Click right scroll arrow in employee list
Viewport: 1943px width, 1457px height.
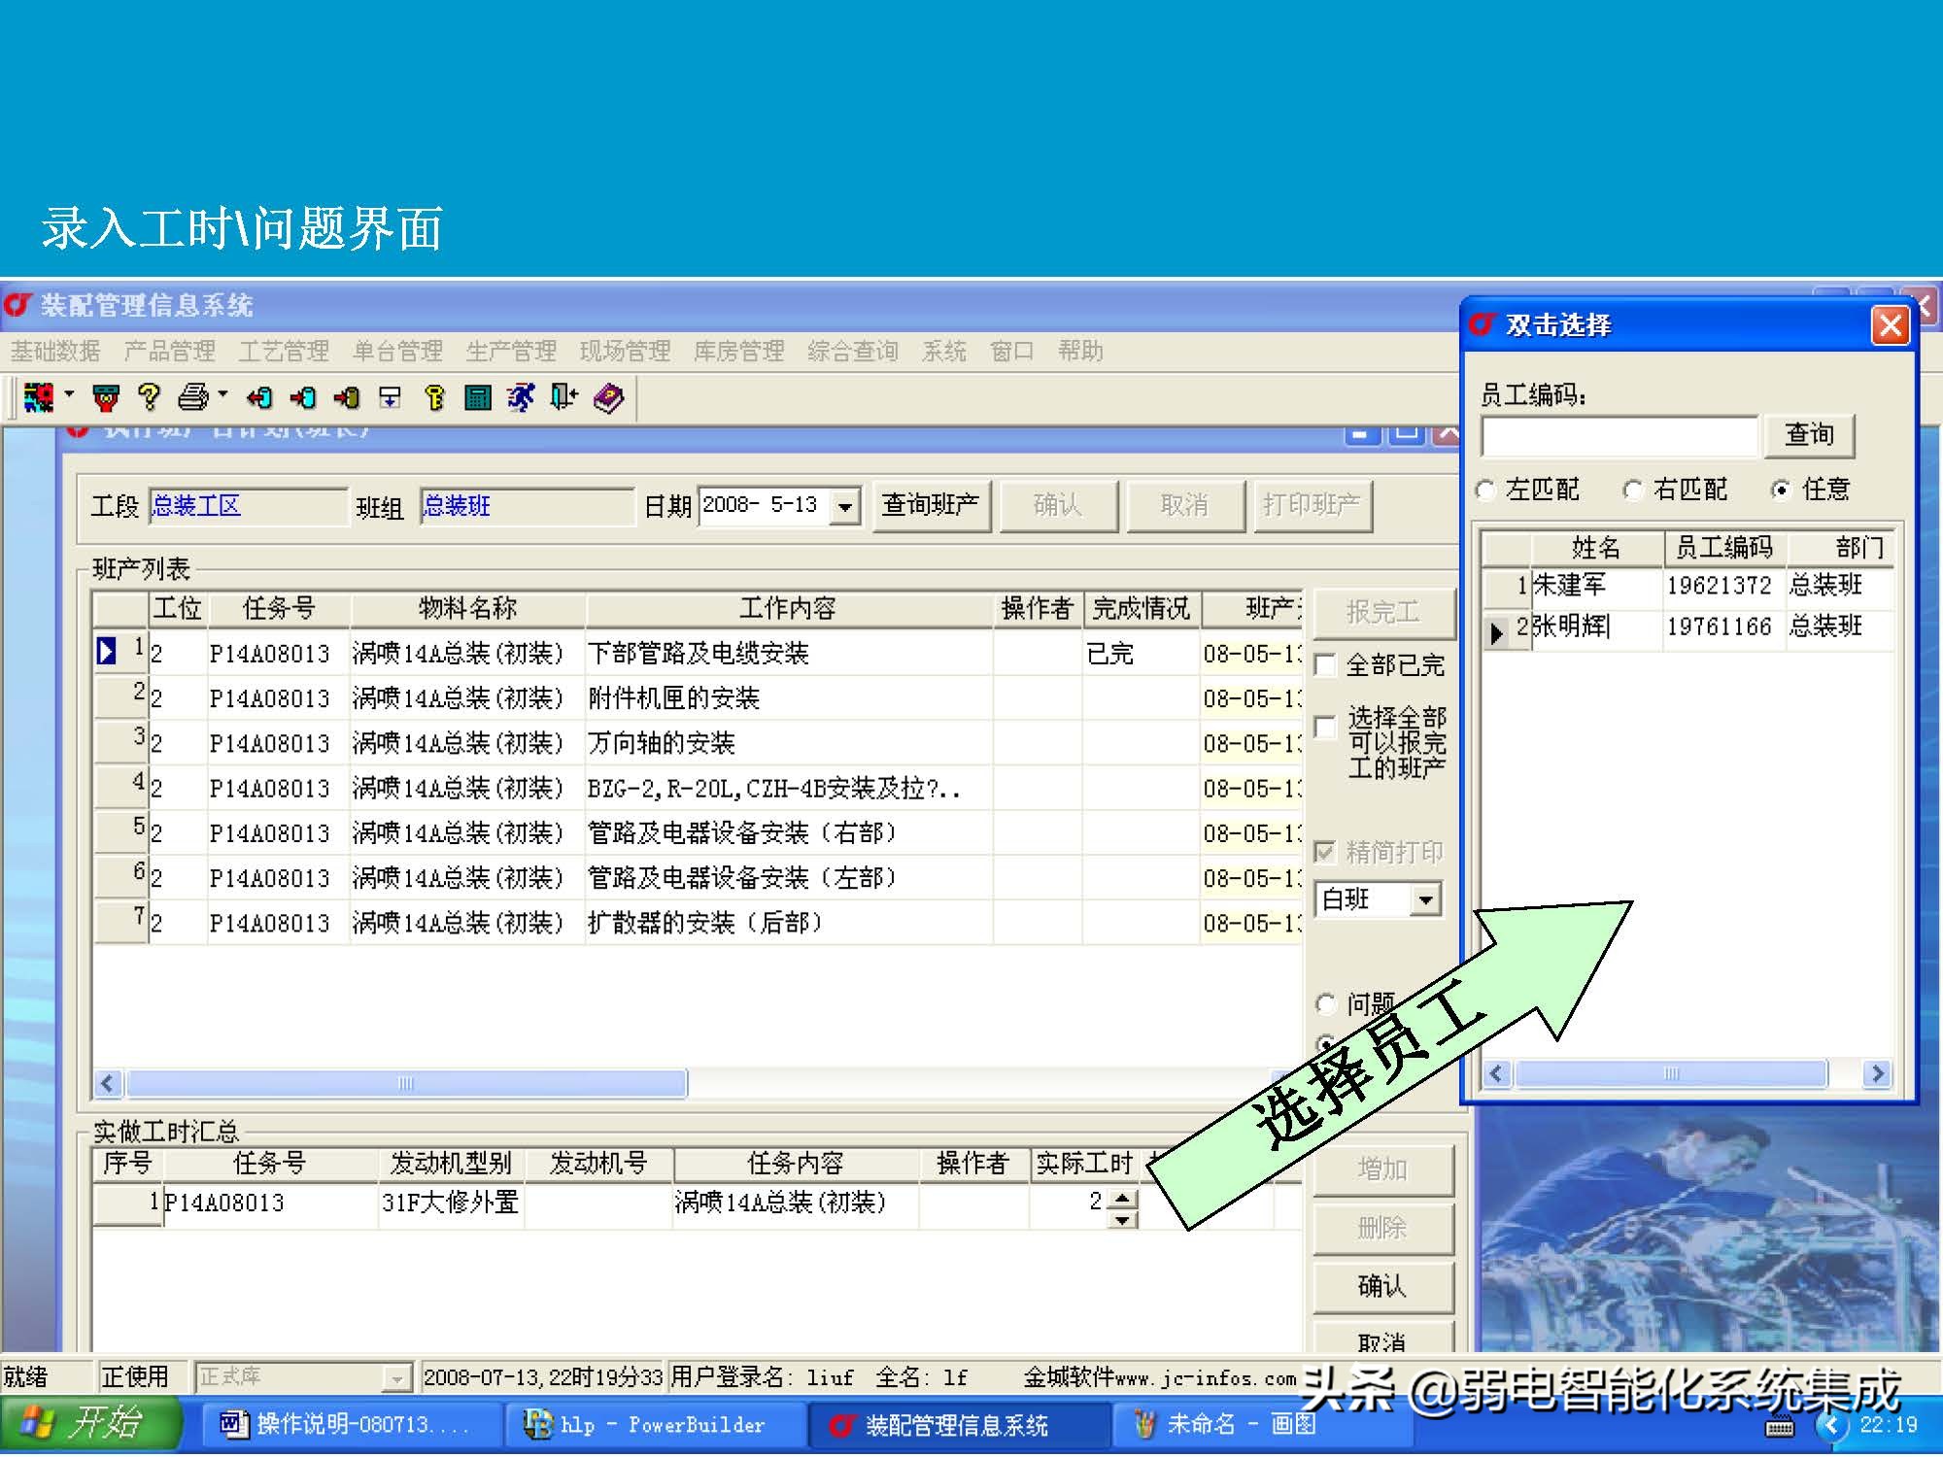1878,1073
